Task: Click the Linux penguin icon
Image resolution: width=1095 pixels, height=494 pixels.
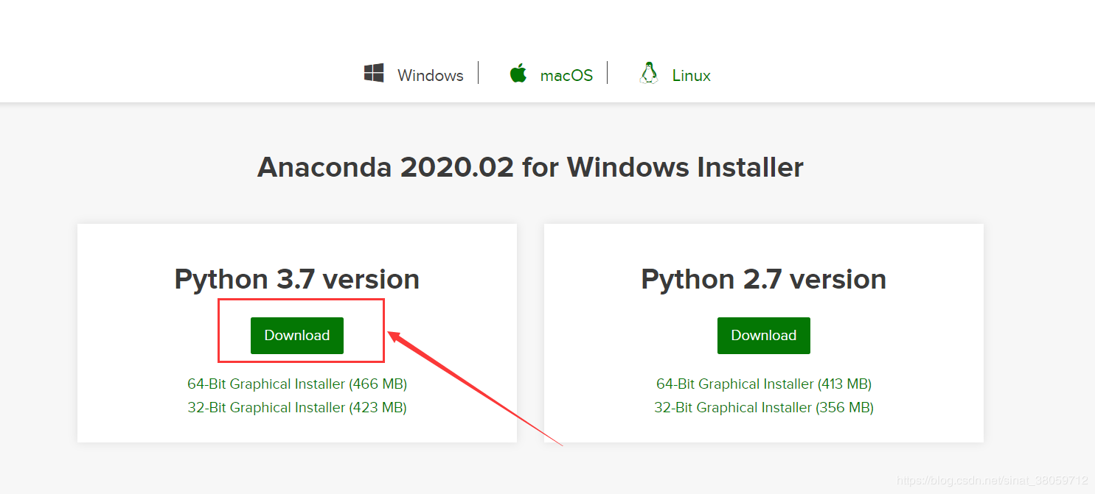Action: tap(649, 74)
